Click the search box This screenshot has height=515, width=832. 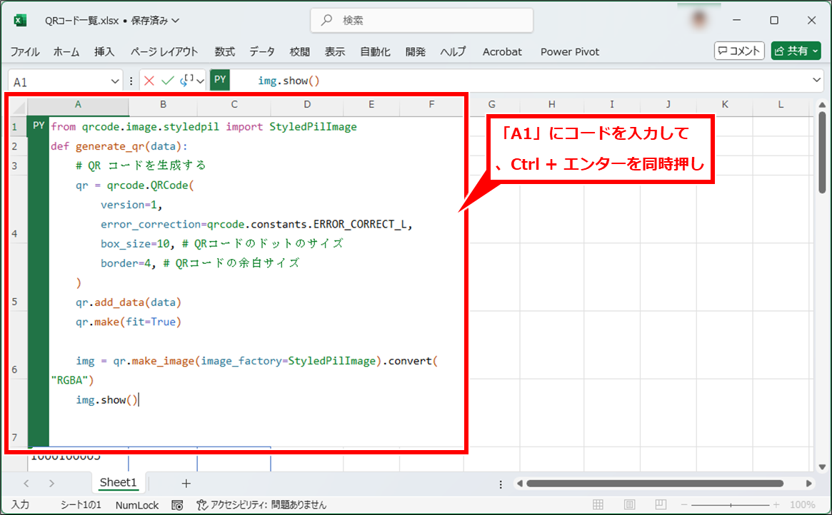[x=422, y=20]
